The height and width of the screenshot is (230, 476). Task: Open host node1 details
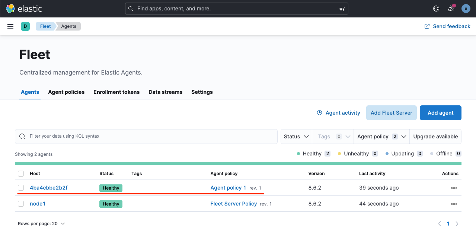[x=38, y=204]
